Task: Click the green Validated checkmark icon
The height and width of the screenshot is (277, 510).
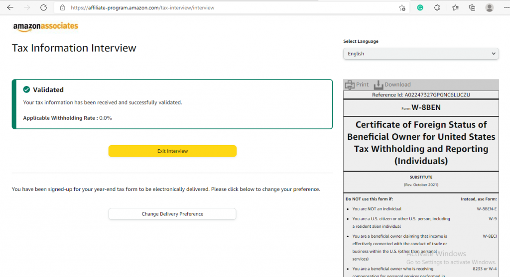Action: [x=27, y=90]
